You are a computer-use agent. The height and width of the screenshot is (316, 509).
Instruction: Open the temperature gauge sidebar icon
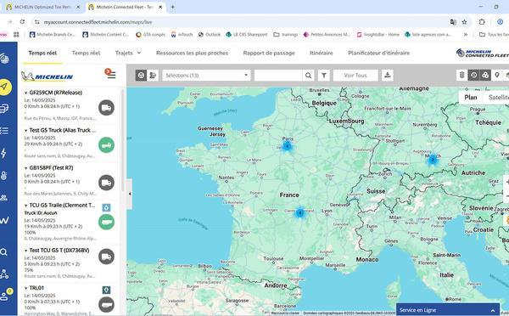pyautogui.click(x=3, y=176)
